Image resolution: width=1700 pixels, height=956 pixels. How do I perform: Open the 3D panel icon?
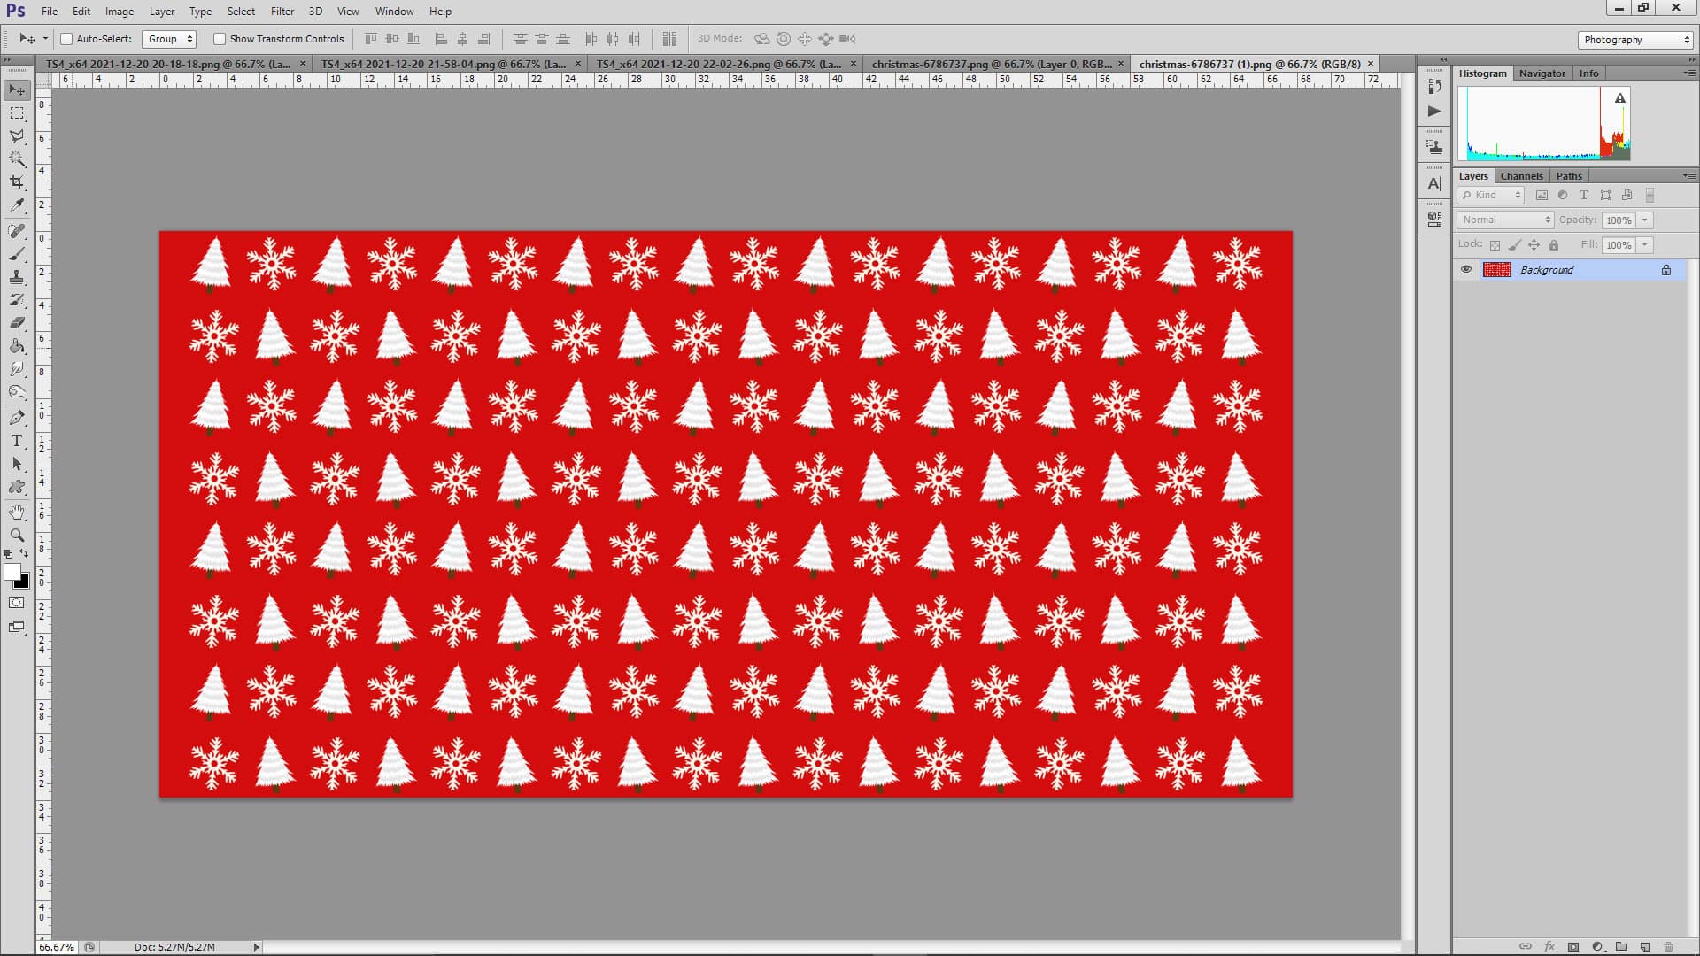tap(1434, 219)
